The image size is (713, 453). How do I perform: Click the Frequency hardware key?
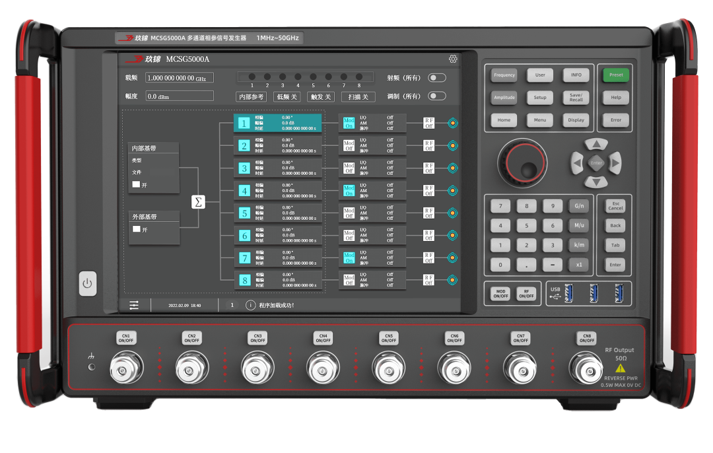(504, 75)
